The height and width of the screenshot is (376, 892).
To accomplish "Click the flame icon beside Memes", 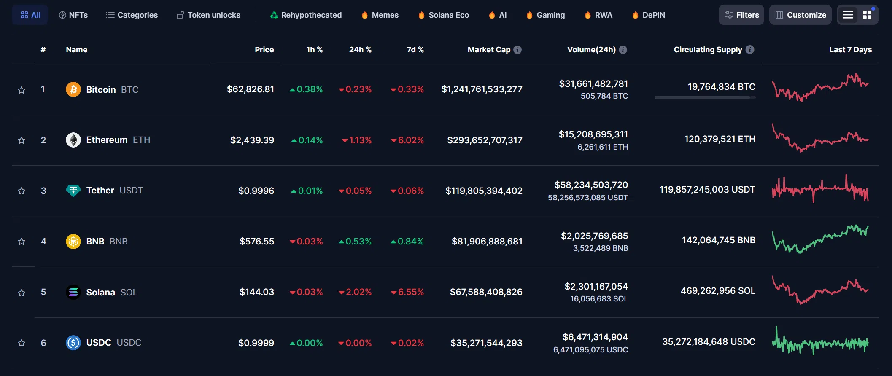I will click(x=365, y=15).
